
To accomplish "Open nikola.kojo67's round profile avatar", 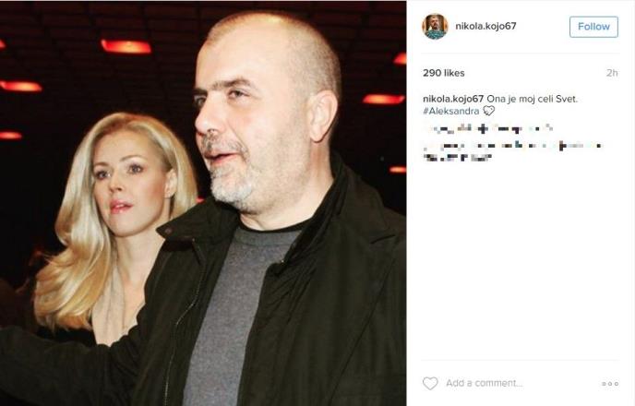I will pos(435,27).
